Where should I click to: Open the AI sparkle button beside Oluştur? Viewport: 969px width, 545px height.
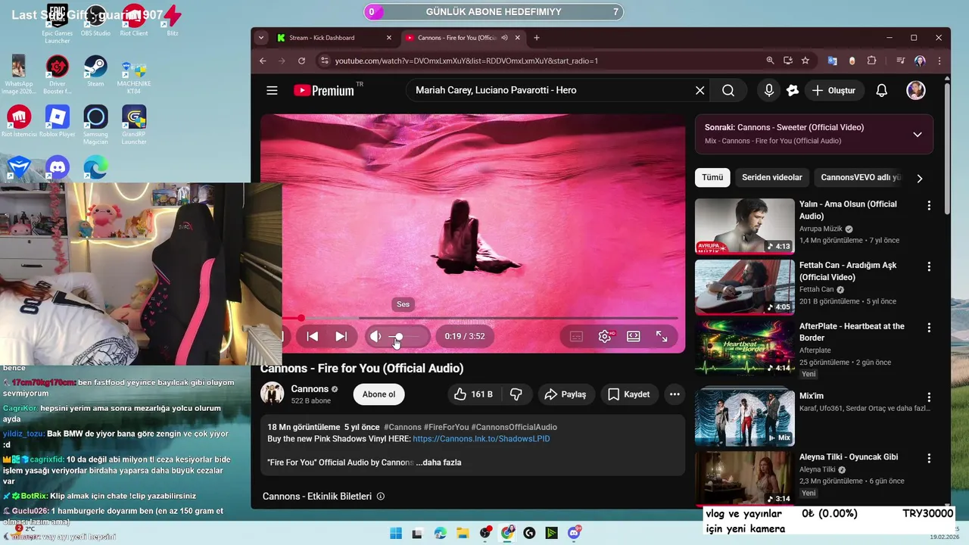pos(793,91)
